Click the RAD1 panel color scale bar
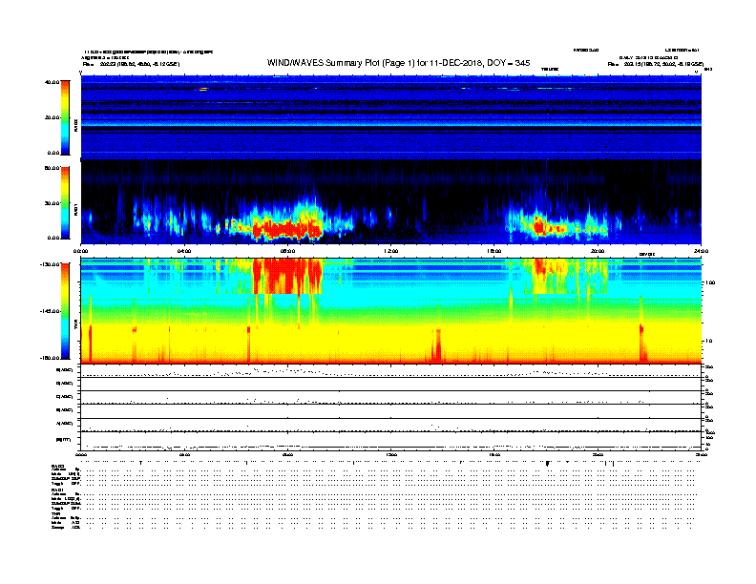 tap(65, 203)
